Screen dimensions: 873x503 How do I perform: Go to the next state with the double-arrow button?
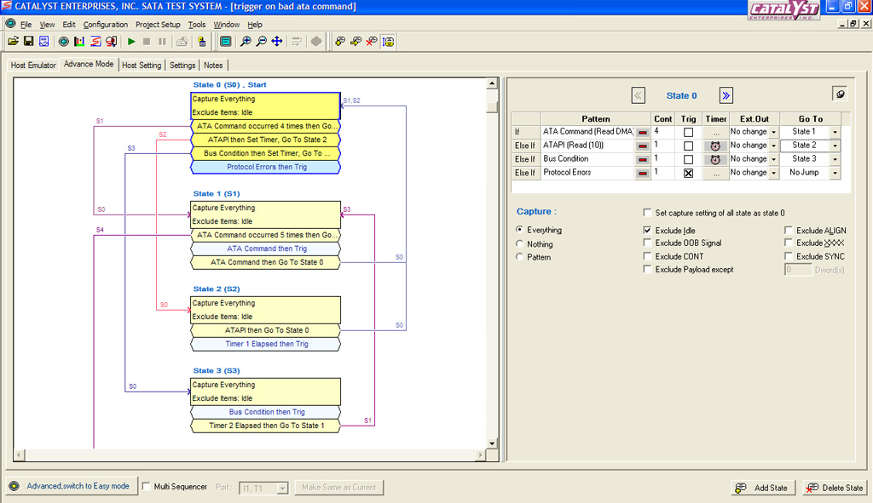pyautogui.click(x=726, y=95)
